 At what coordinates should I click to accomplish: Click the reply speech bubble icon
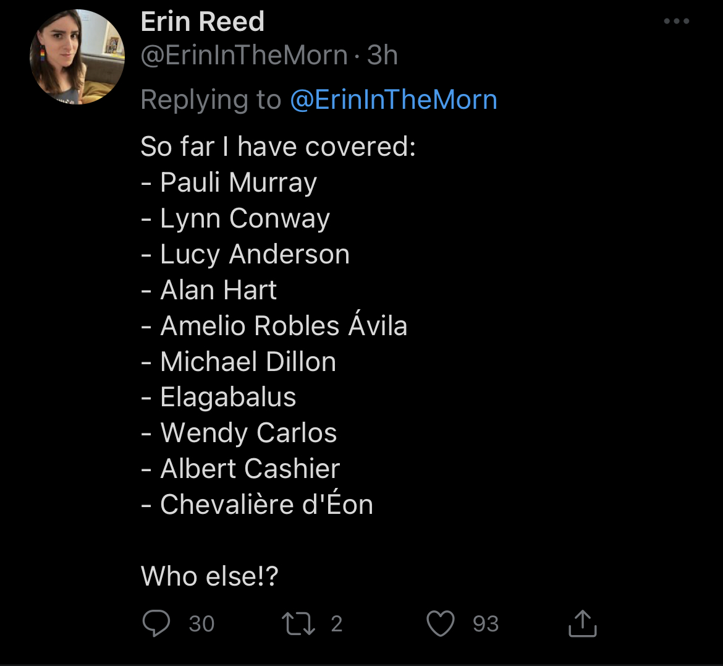pos(156,623)
